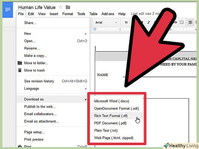This screenshot has width=199, height=149.
Task: Click the NAME label in the document
Action: (x=103, y=75)
